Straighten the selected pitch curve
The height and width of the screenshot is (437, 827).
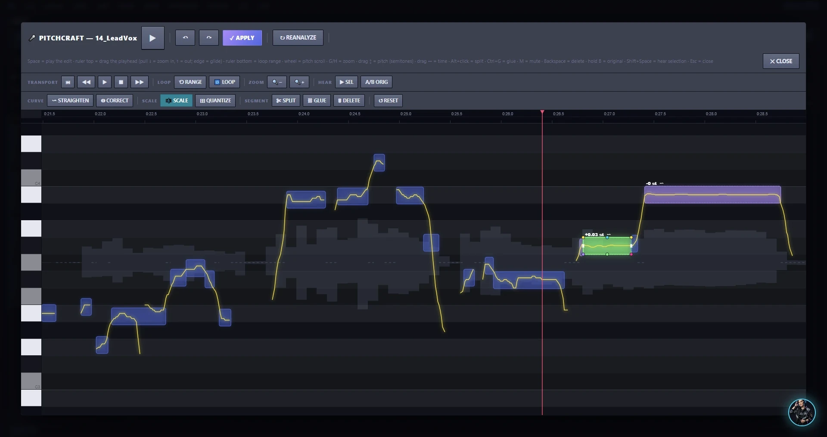[x=70, y=101]
